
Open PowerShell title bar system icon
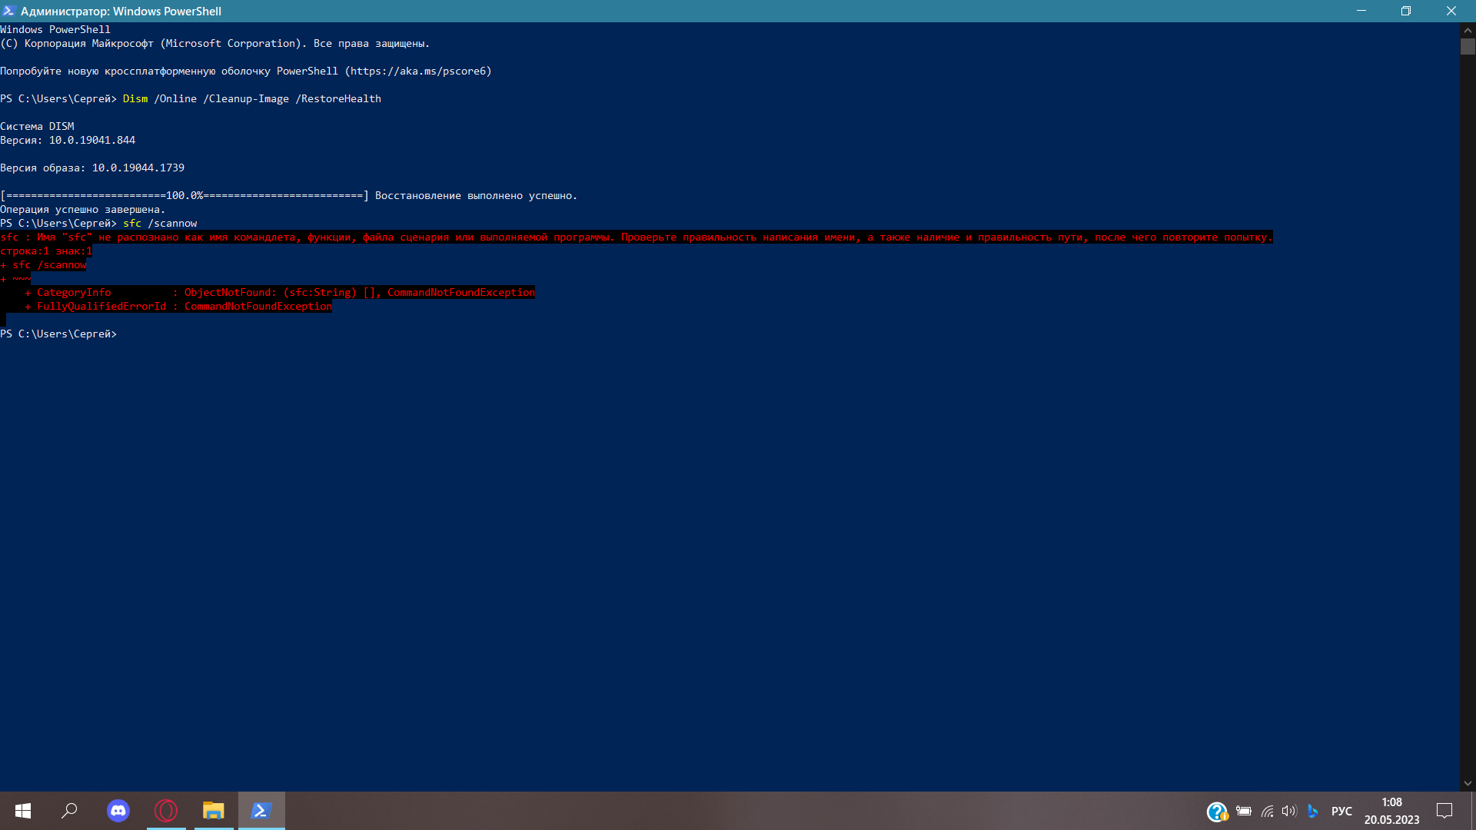(x=9, y=11)
